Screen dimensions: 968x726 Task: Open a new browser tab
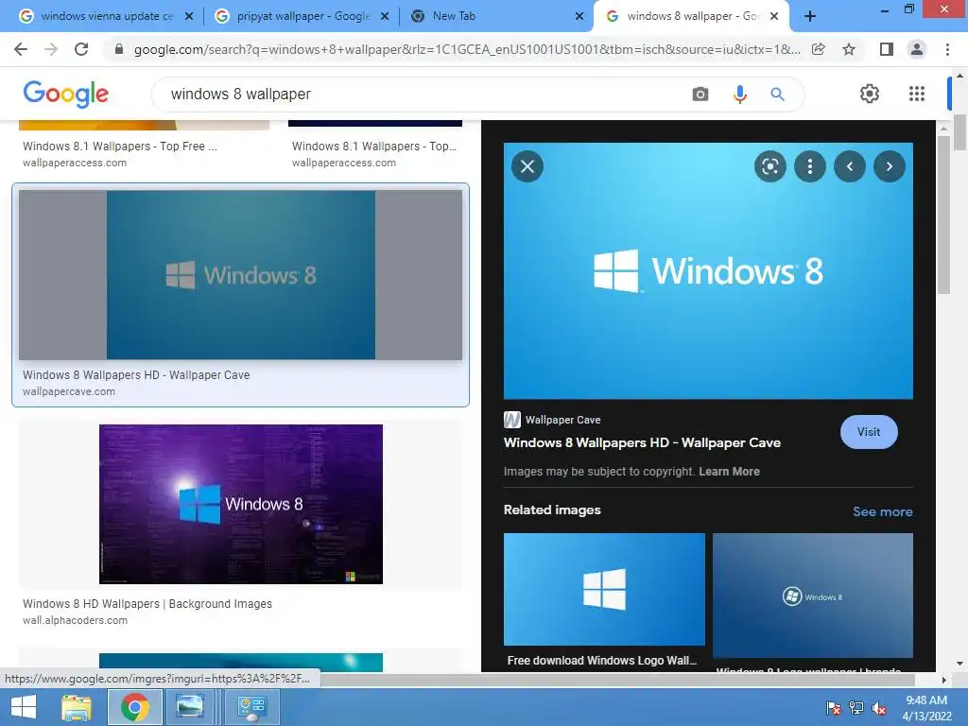[x=810, y=17]
